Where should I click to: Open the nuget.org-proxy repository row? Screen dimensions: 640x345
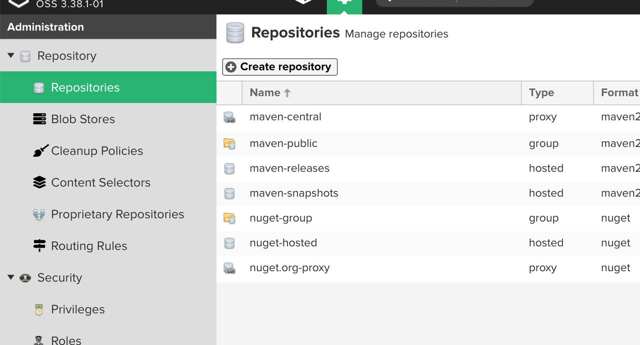428,268
